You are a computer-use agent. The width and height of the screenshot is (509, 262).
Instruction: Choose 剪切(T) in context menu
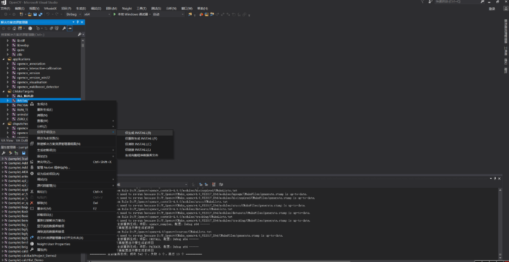pos(72,192)
